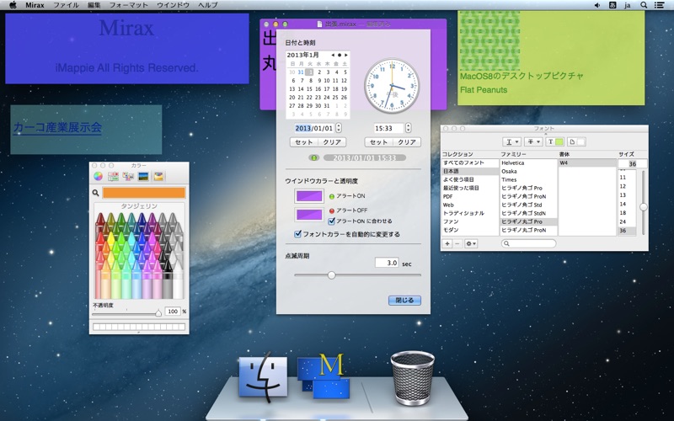Open the Apple menu
The width and height of the screenshot is (674, 421).
click(13, 5)
